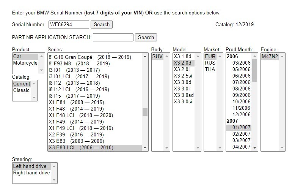The height and width of the screenshot is (193, 306).
Task: Select 03/2006 production month
Action: tap(239, 63)
